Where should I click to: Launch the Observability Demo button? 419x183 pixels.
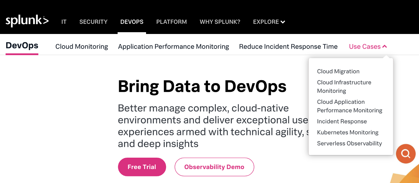(214, 167)
